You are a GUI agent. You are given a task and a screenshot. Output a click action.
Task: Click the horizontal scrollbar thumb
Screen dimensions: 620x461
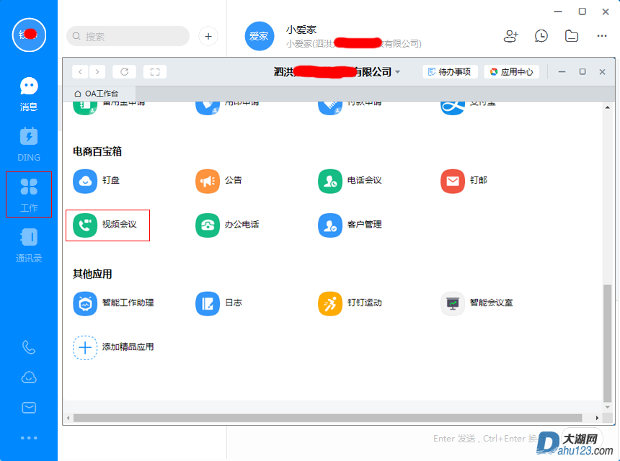pos(328,418)
